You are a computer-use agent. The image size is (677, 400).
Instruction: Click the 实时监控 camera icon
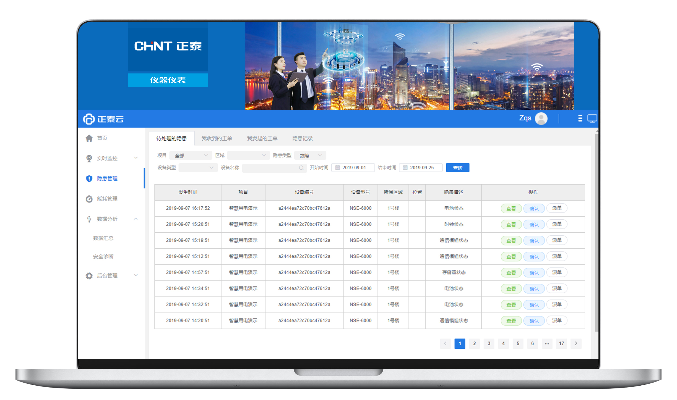pos(89,158)
